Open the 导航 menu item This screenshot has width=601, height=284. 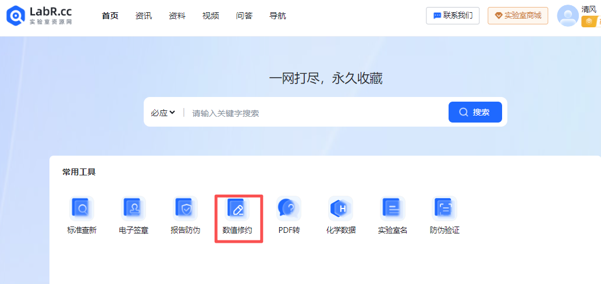pos(278,16)
